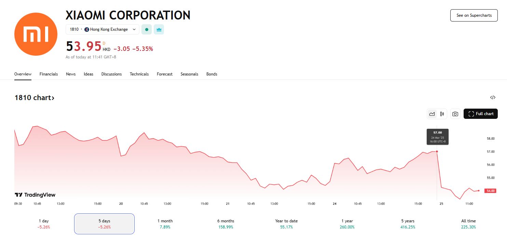Open the Full chart button
The width and height of the screenshot is (507, 236).
480,114
